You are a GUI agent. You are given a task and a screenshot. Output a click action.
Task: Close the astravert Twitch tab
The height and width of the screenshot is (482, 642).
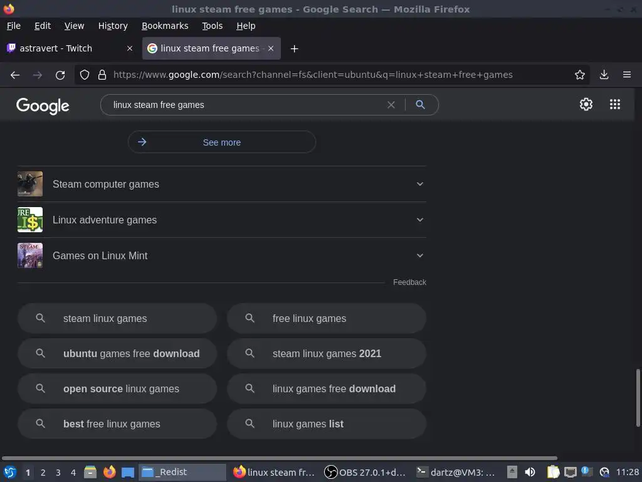click(129, 48)
